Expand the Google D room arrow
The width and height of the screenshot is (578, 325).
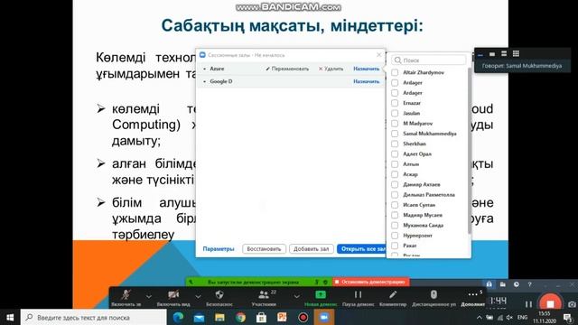point(205,81)
